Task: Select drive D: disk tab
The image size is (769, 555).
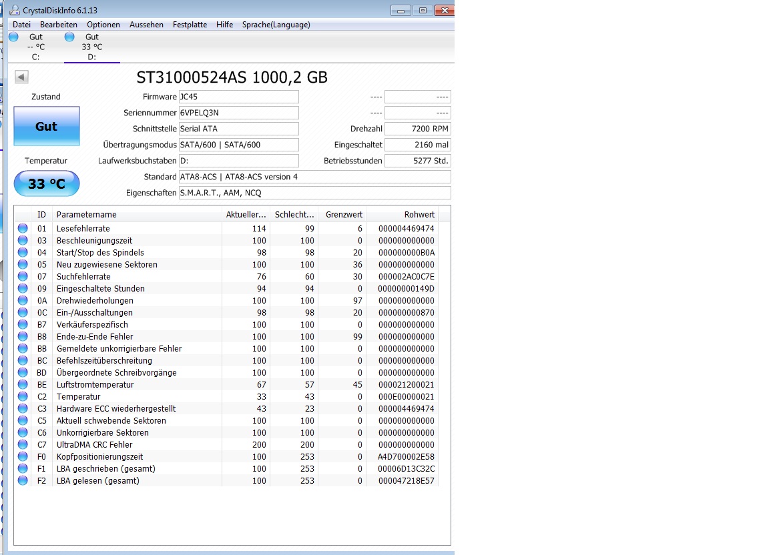Action: (x=91, y=47)
